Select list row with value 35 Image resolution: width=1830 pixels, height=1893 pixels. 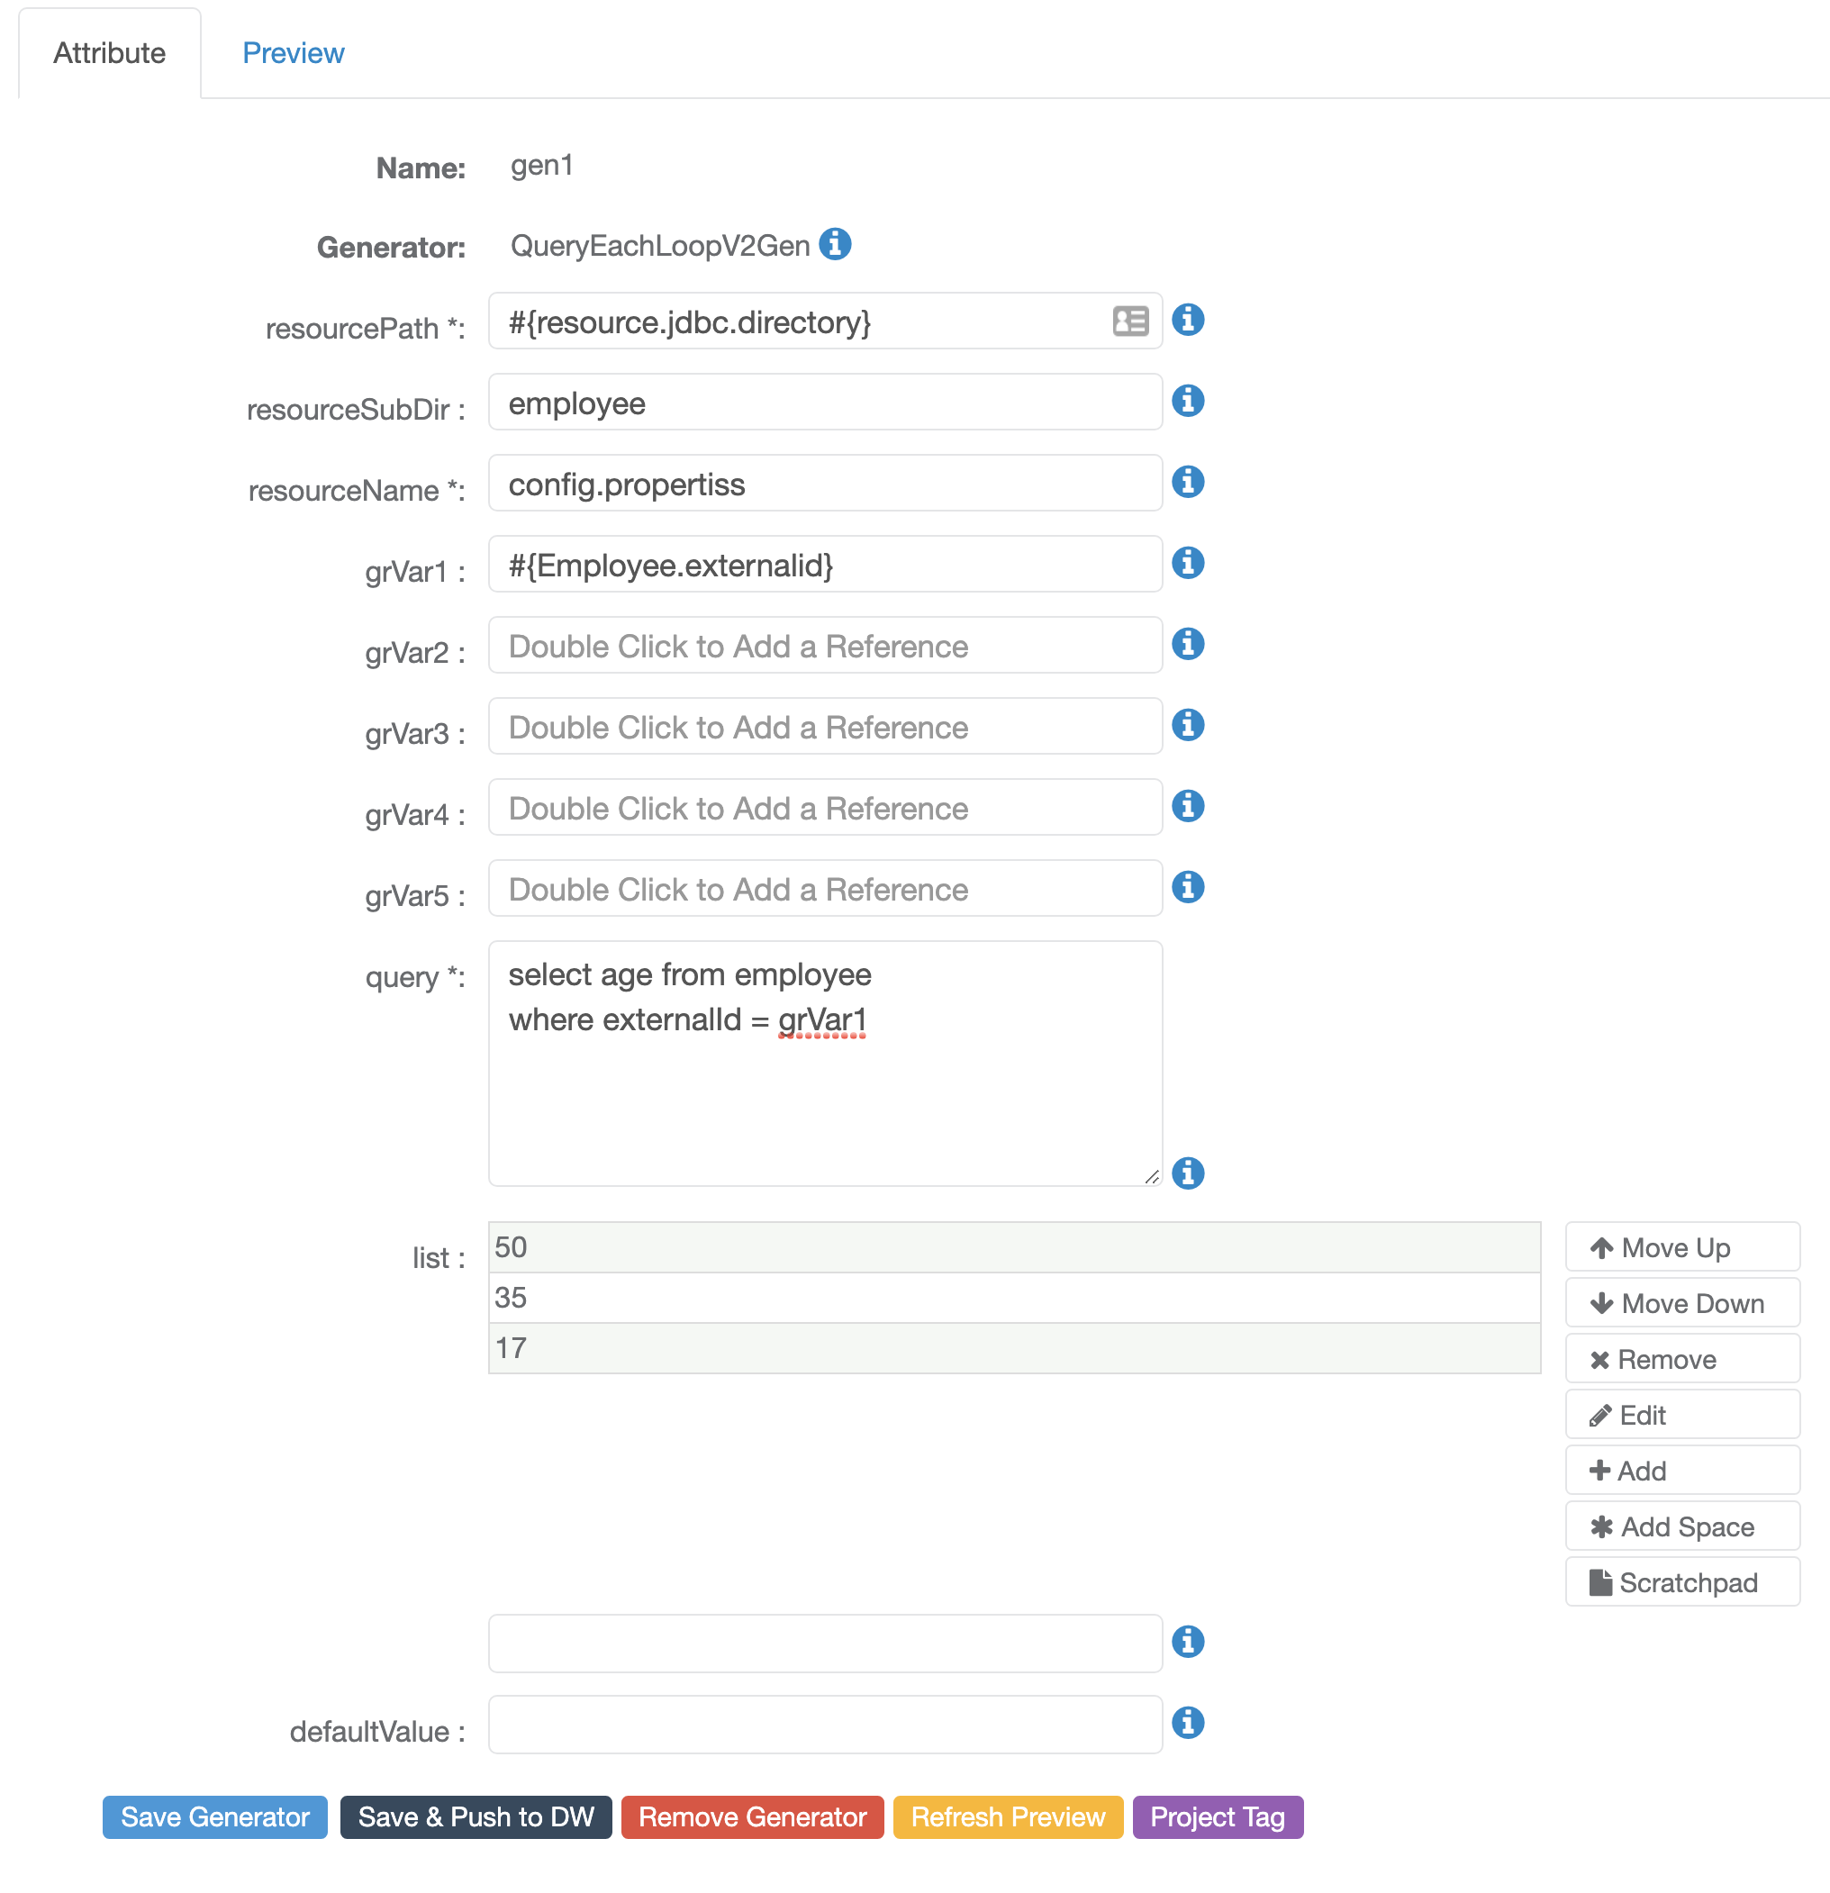[1013, 1297]
